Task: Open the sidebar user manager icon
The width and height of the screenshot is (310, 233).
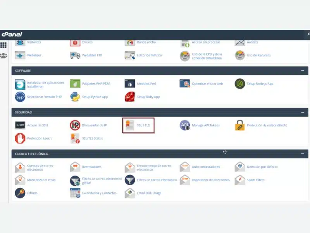Action: [x=3, y=56]
